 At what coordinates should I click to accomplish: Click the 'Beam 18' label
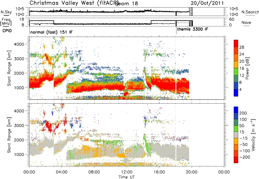126,4
